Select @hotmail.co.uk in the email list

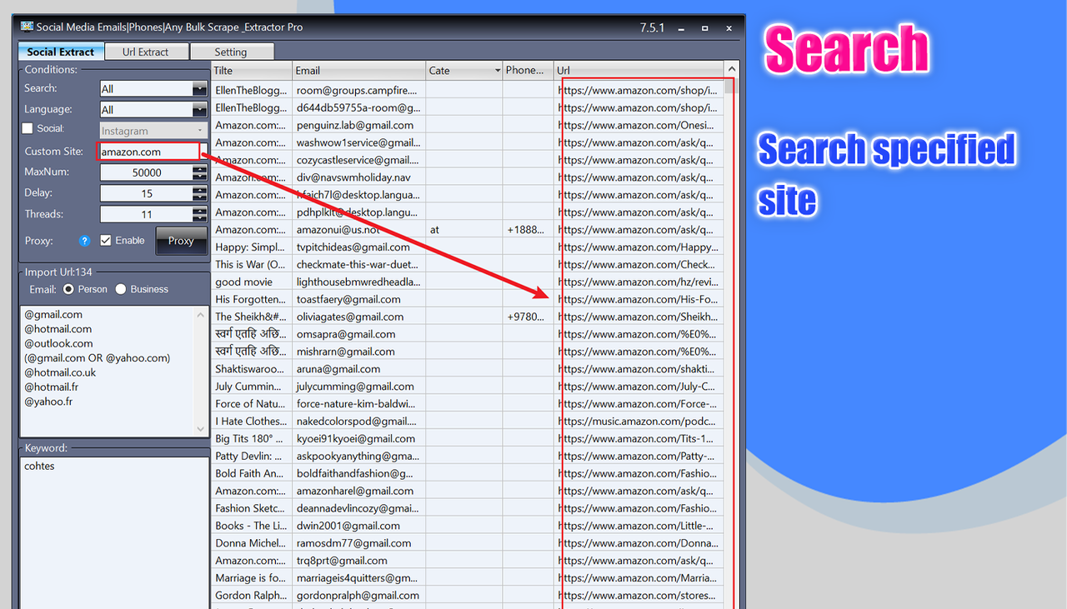click(x=60, y=372)
